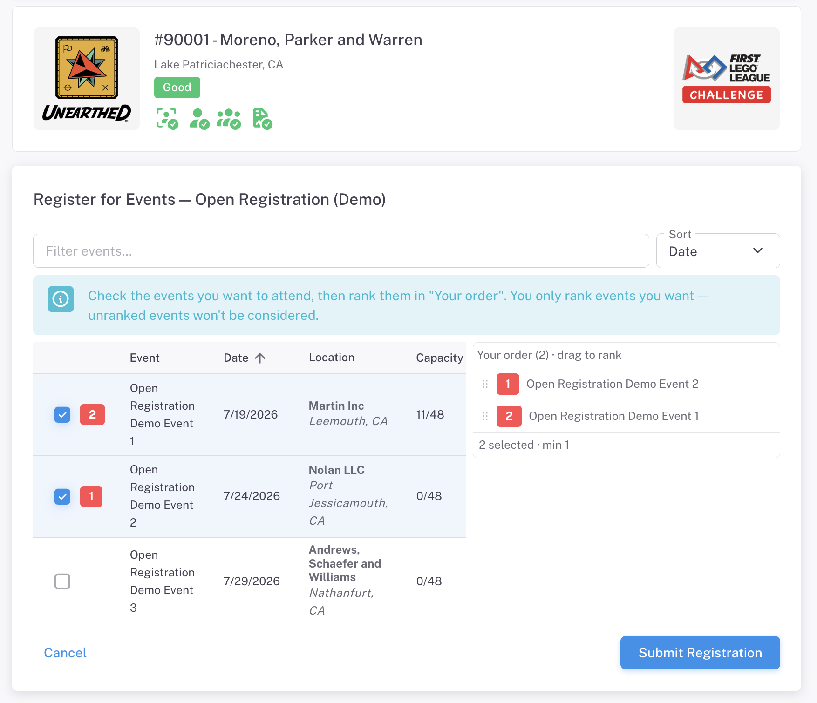Viewport: 817px width, 703px height.
Task: Click the Location column header
Action: (332, 358)
